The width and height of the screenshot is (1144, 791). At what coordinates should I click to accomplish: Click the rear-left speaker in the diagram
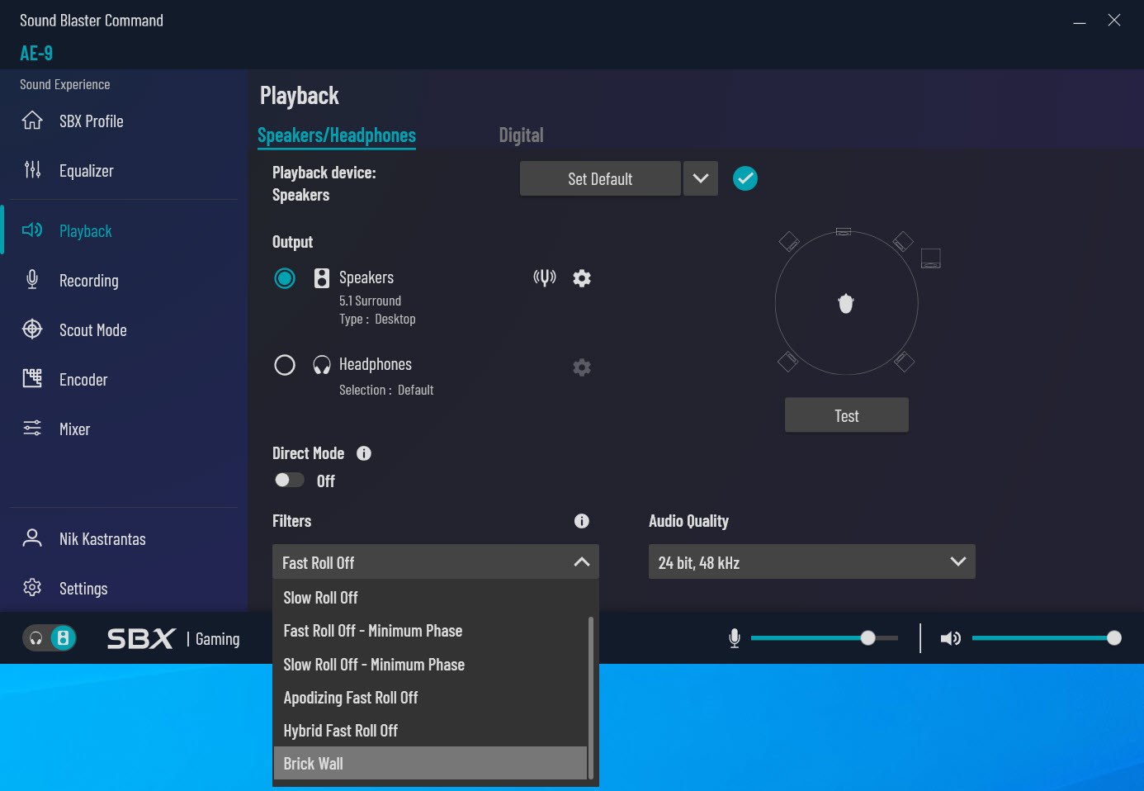pyautogui.click(x=788, y=361)
